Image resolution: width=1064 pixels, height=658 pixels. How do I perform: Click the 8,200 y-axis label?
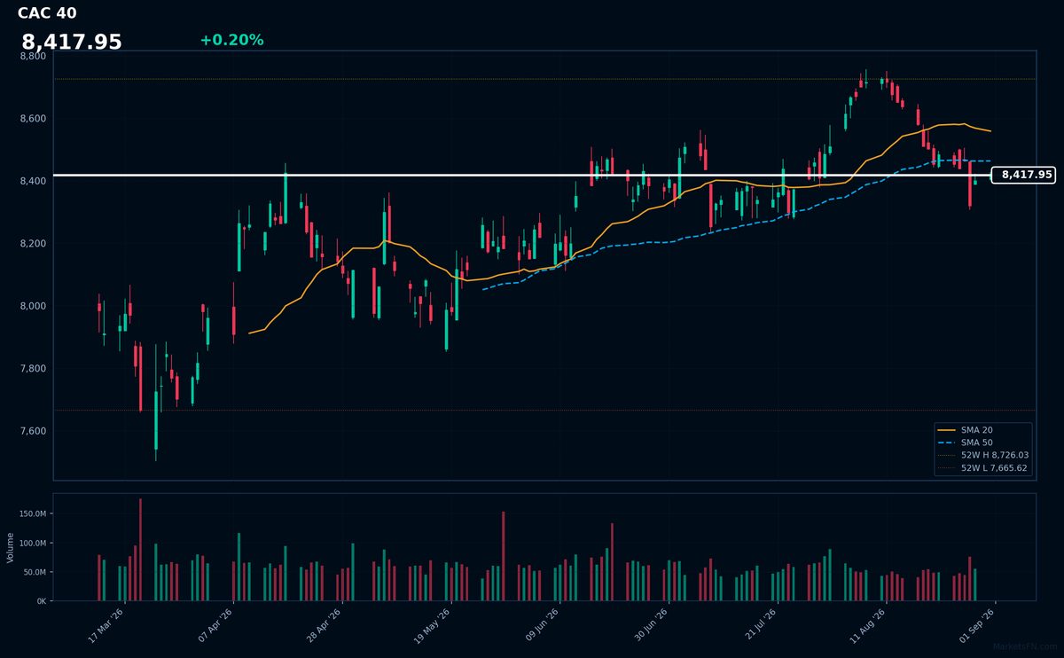[x=33, y=244]
